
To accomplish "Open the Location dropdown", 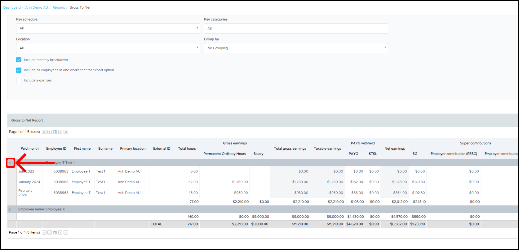I will point(108,48).
